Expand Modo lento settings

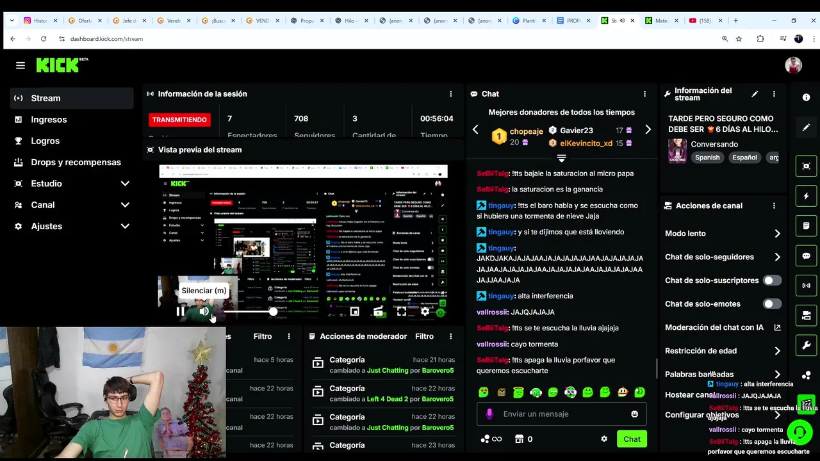click(x=723, y=234)
